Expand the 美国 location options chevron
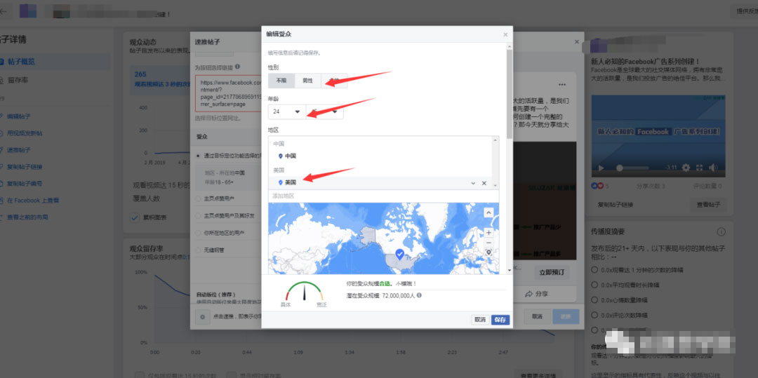 click(x=473, y=183)
